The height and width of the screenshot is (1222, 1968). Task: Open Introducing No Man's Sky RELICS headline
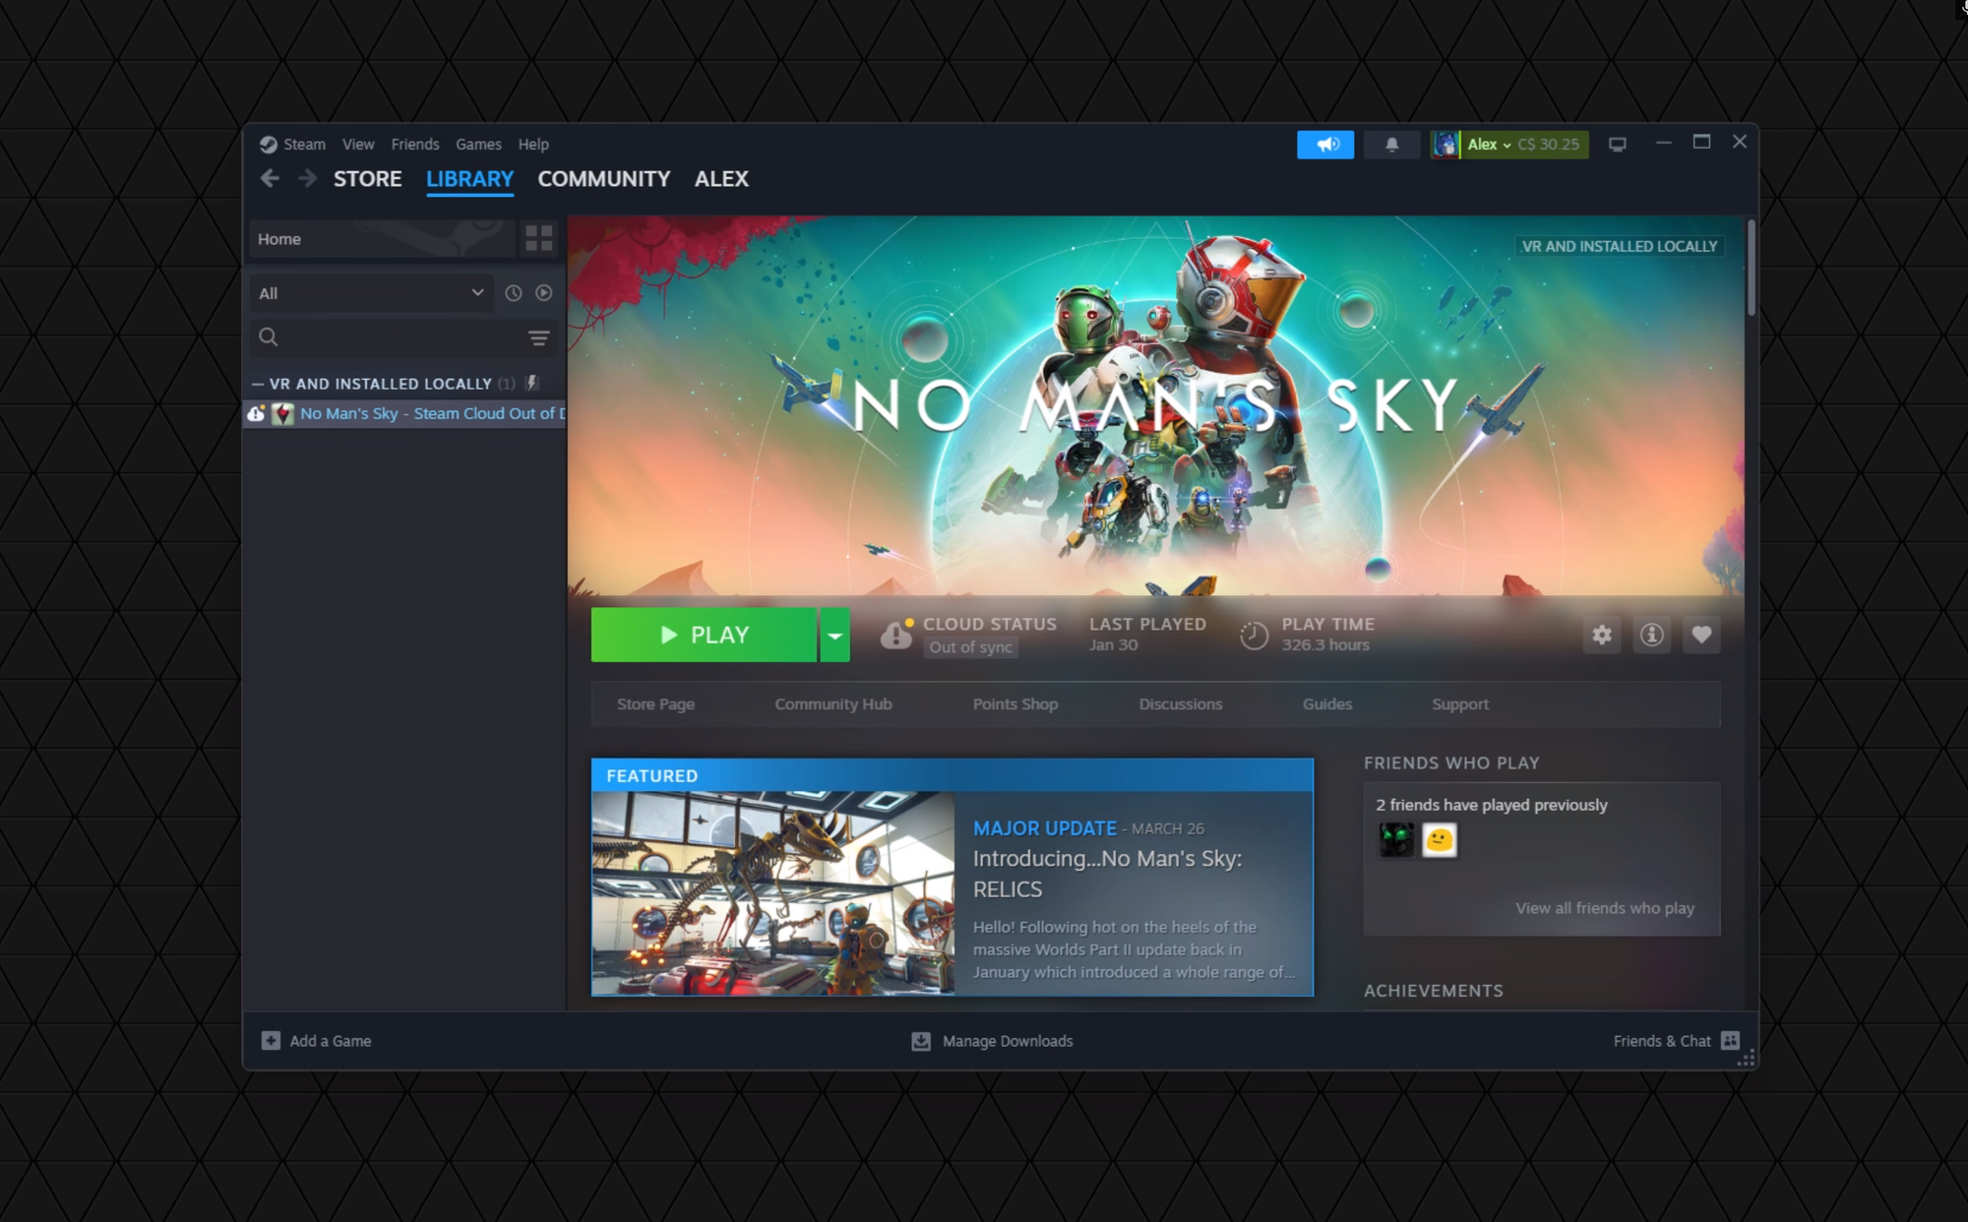(x=1107, y=874)
